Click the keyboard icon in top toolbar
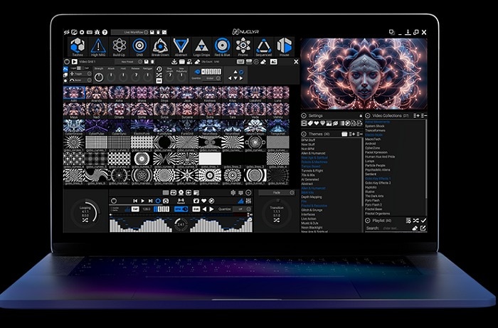 tap(90, 32)
